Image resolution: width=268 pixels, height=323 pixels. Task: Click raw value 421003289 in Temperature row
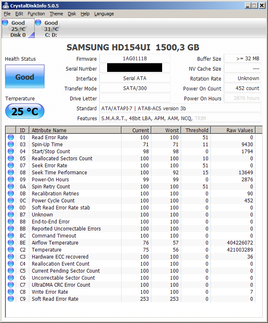coord(240,249)
